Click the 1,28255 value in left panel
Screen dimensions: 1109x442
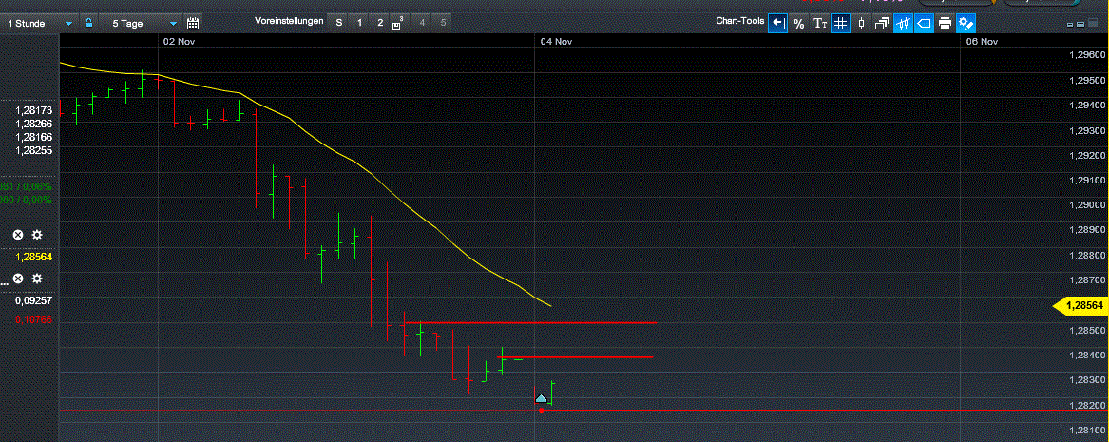[x=33, y=150]
